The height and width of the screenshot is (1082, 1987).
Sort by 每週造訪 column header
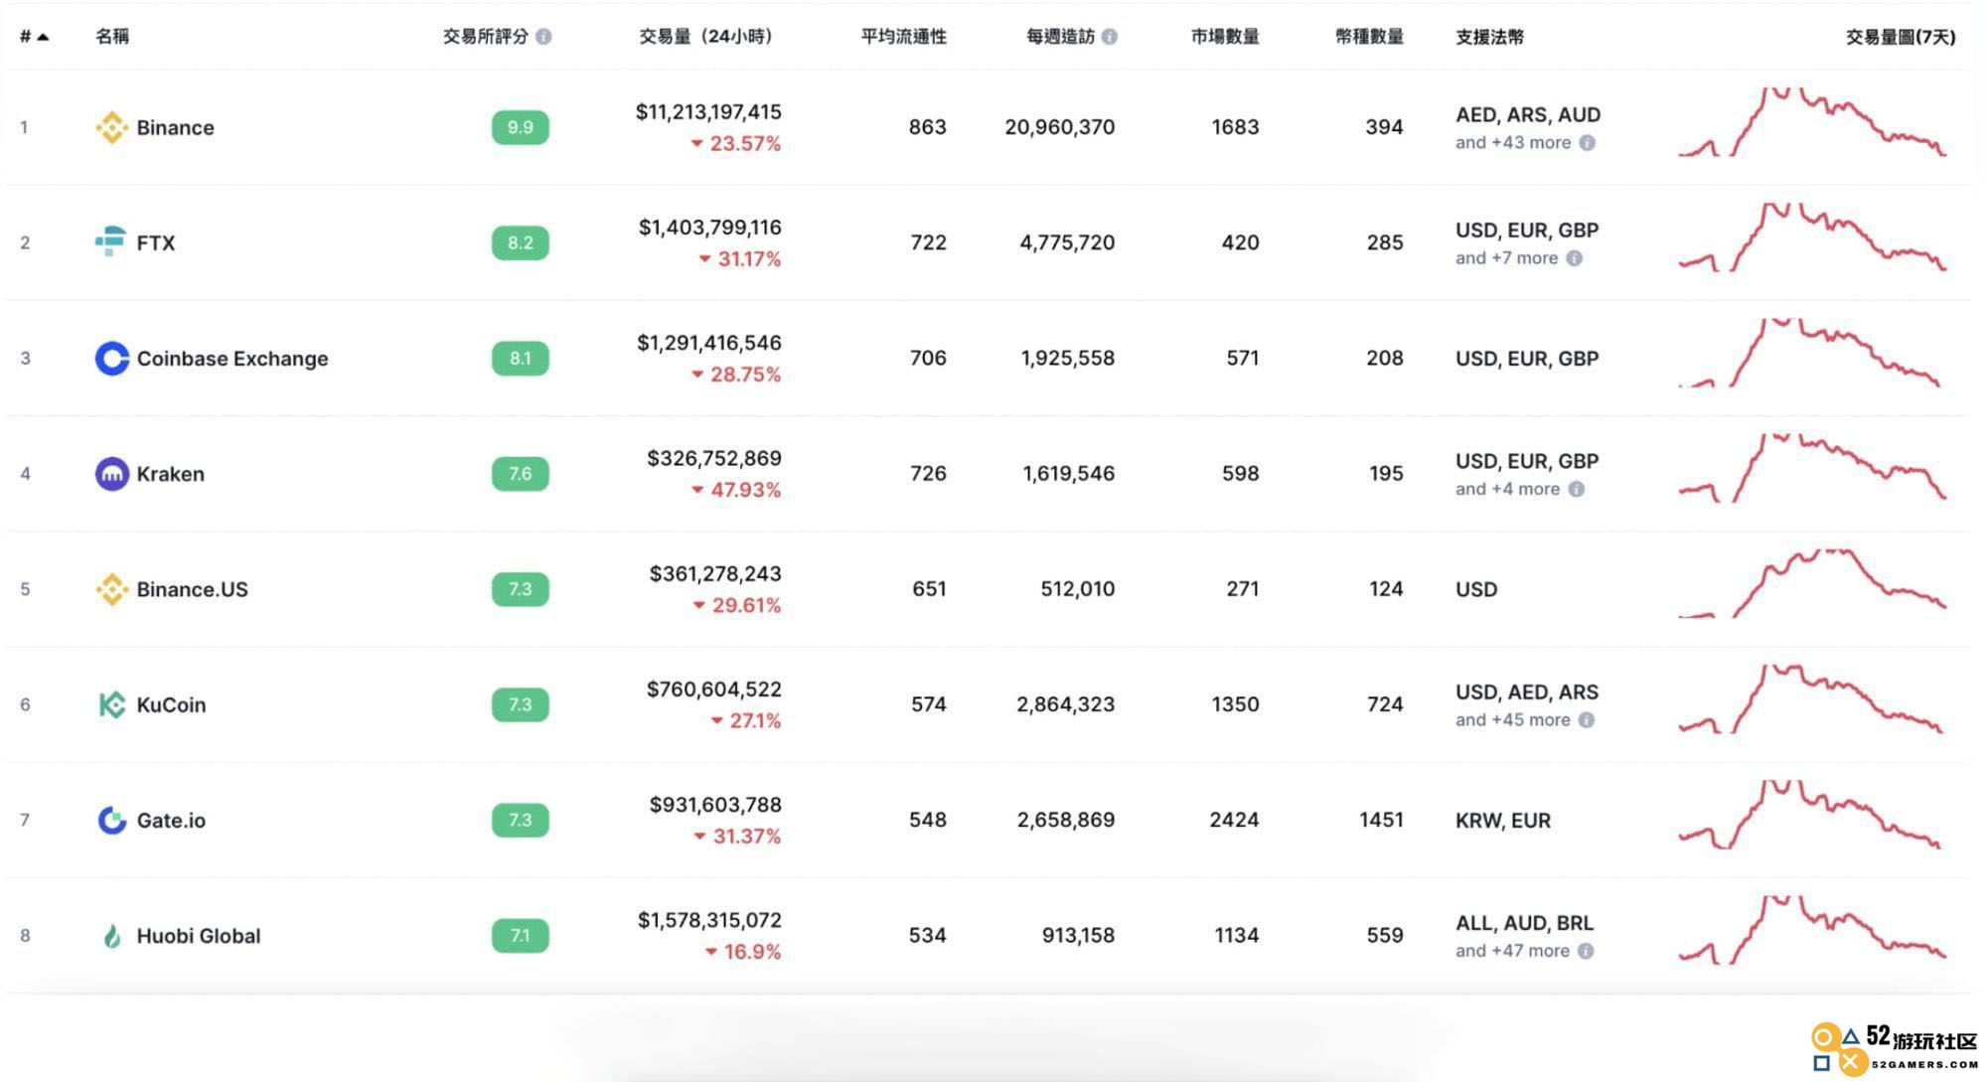[x=1060, y=37]
